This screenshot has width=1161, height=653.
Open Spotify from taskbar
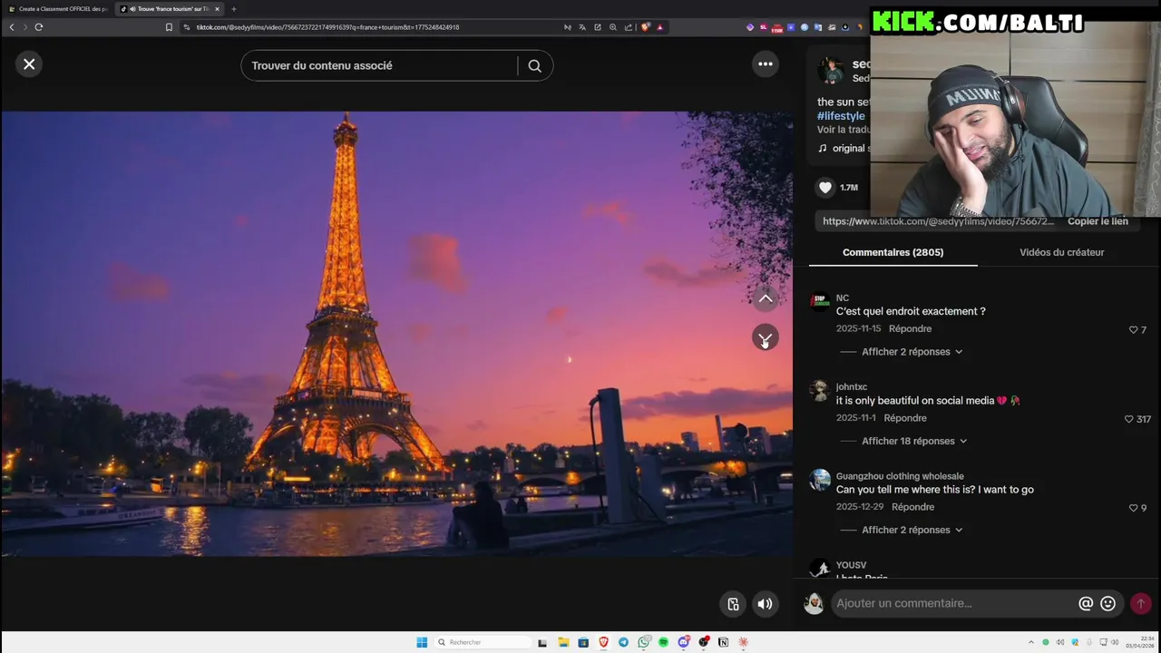663,642
